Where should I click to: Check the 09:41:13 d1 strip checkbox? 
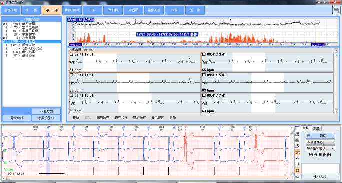[x=204, y=54]
